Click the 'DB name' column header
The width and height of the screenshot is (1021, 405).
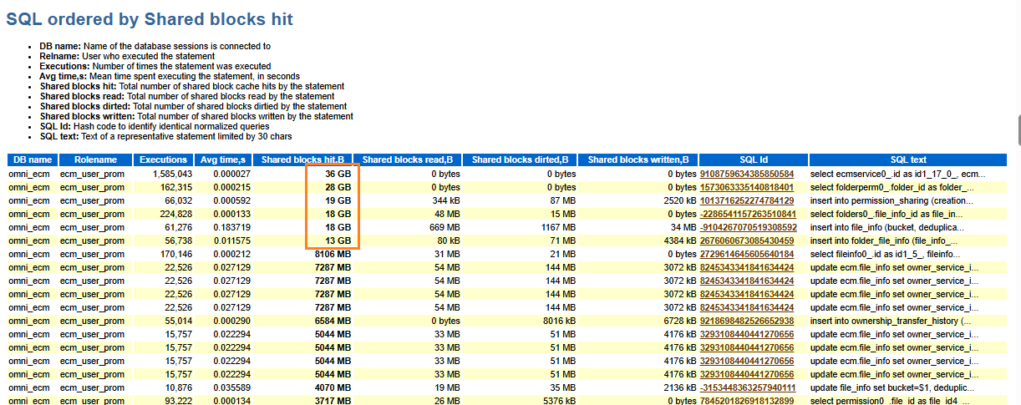pos(33,159)
